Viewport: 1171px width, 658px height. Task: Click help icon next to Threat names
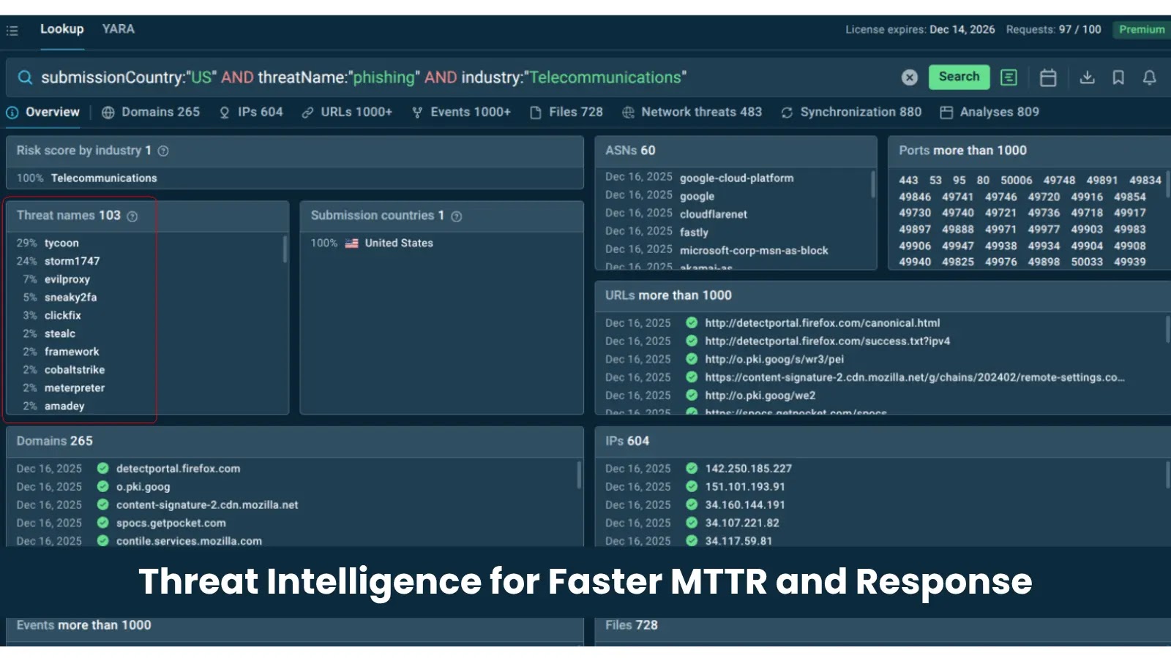pos(132,216)
